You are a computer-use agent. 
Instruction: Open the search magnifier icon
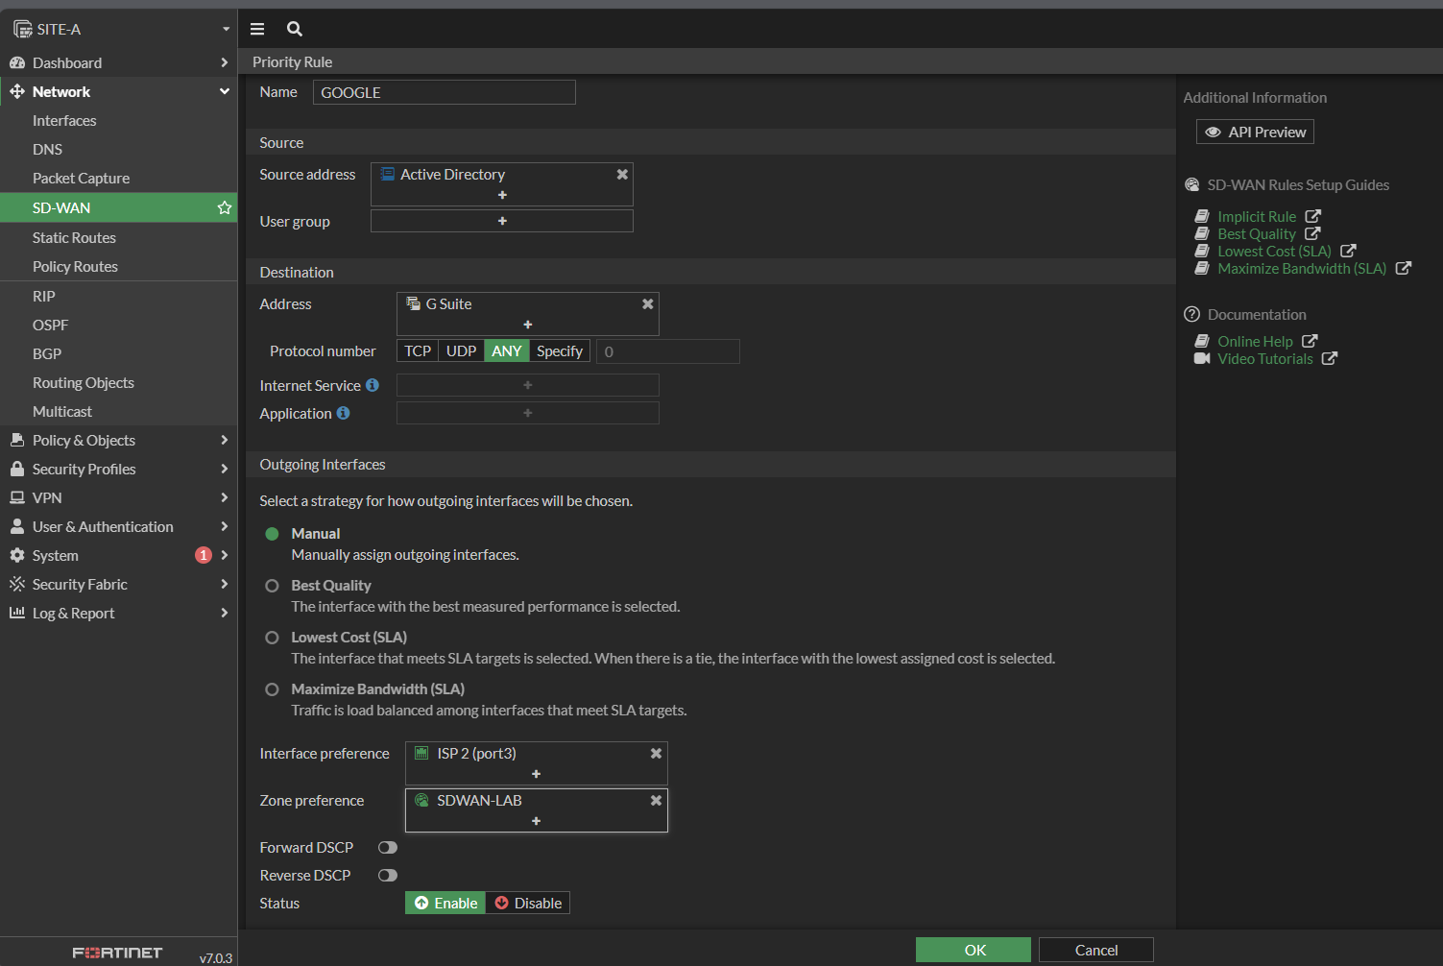pos(295,29)
